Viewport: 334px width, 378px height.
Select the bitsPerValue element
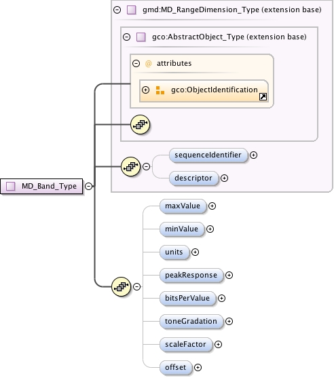[187, 299]
